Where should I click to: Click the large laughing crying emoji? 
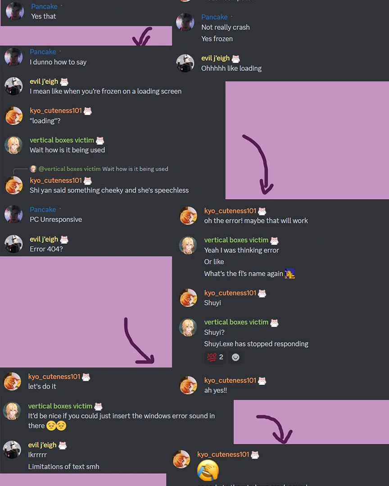click(x=208, y=470)
